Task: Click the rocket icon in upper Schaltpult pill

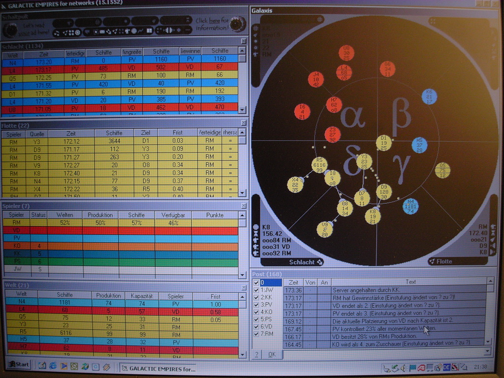Action: (154, 21)
